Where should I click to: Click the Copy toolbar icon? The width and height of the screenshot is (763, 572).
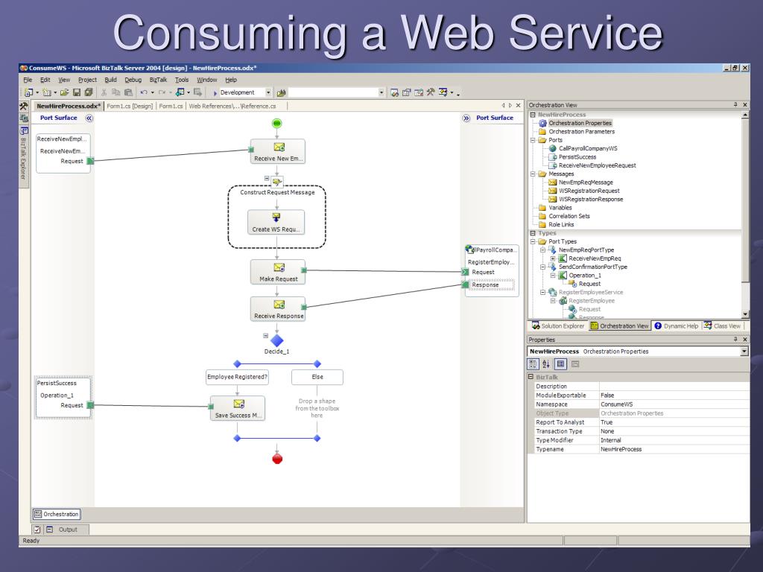coord(115,92)
